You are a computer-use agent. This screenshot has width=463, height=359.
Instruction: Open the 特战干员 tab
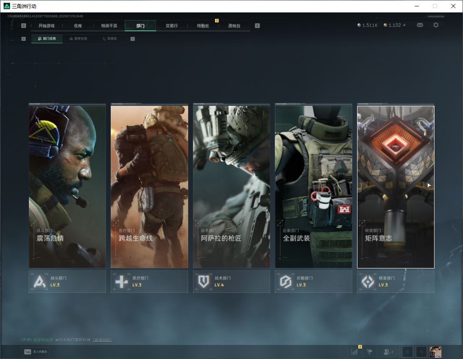[109, 26]
